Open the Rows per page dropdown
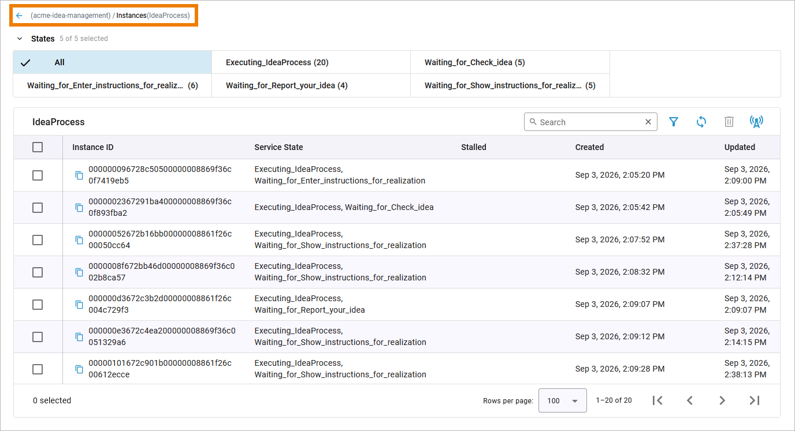This screenshot has width=795, height=431. click(563, 400)
